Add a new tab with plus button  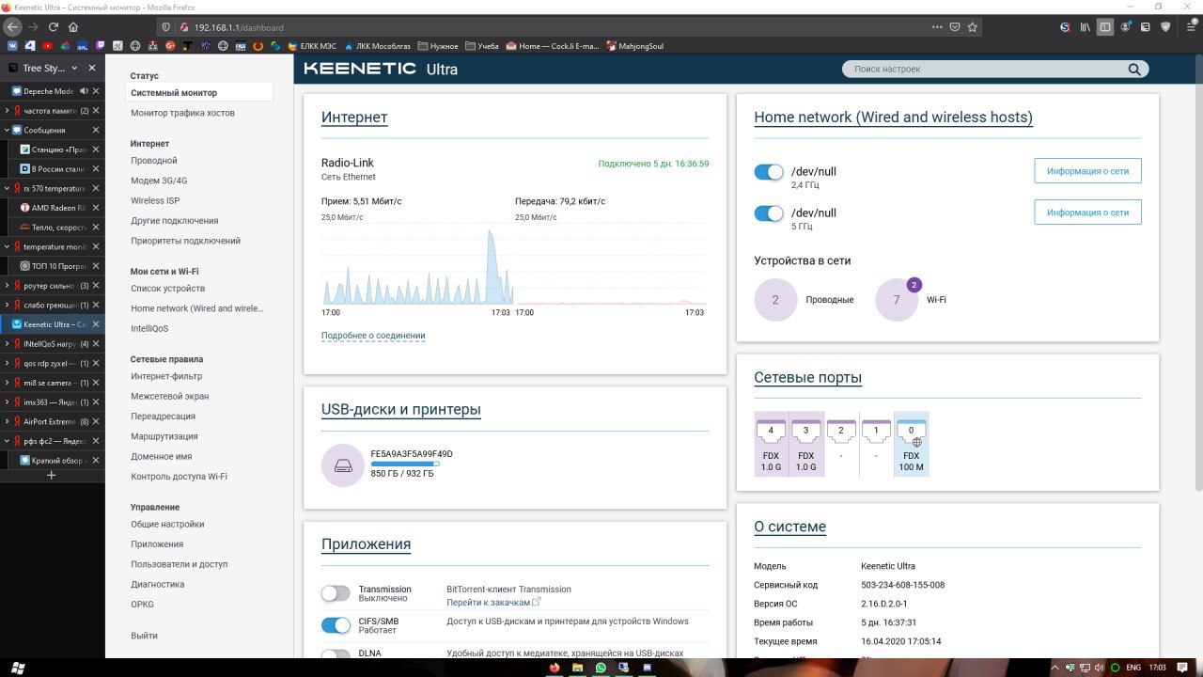52,475
